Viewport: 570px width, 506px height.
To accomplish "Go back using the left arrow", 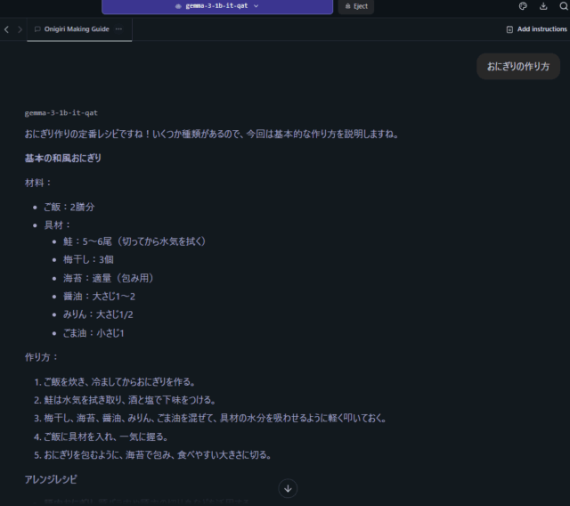I will [x=7, y=29].
